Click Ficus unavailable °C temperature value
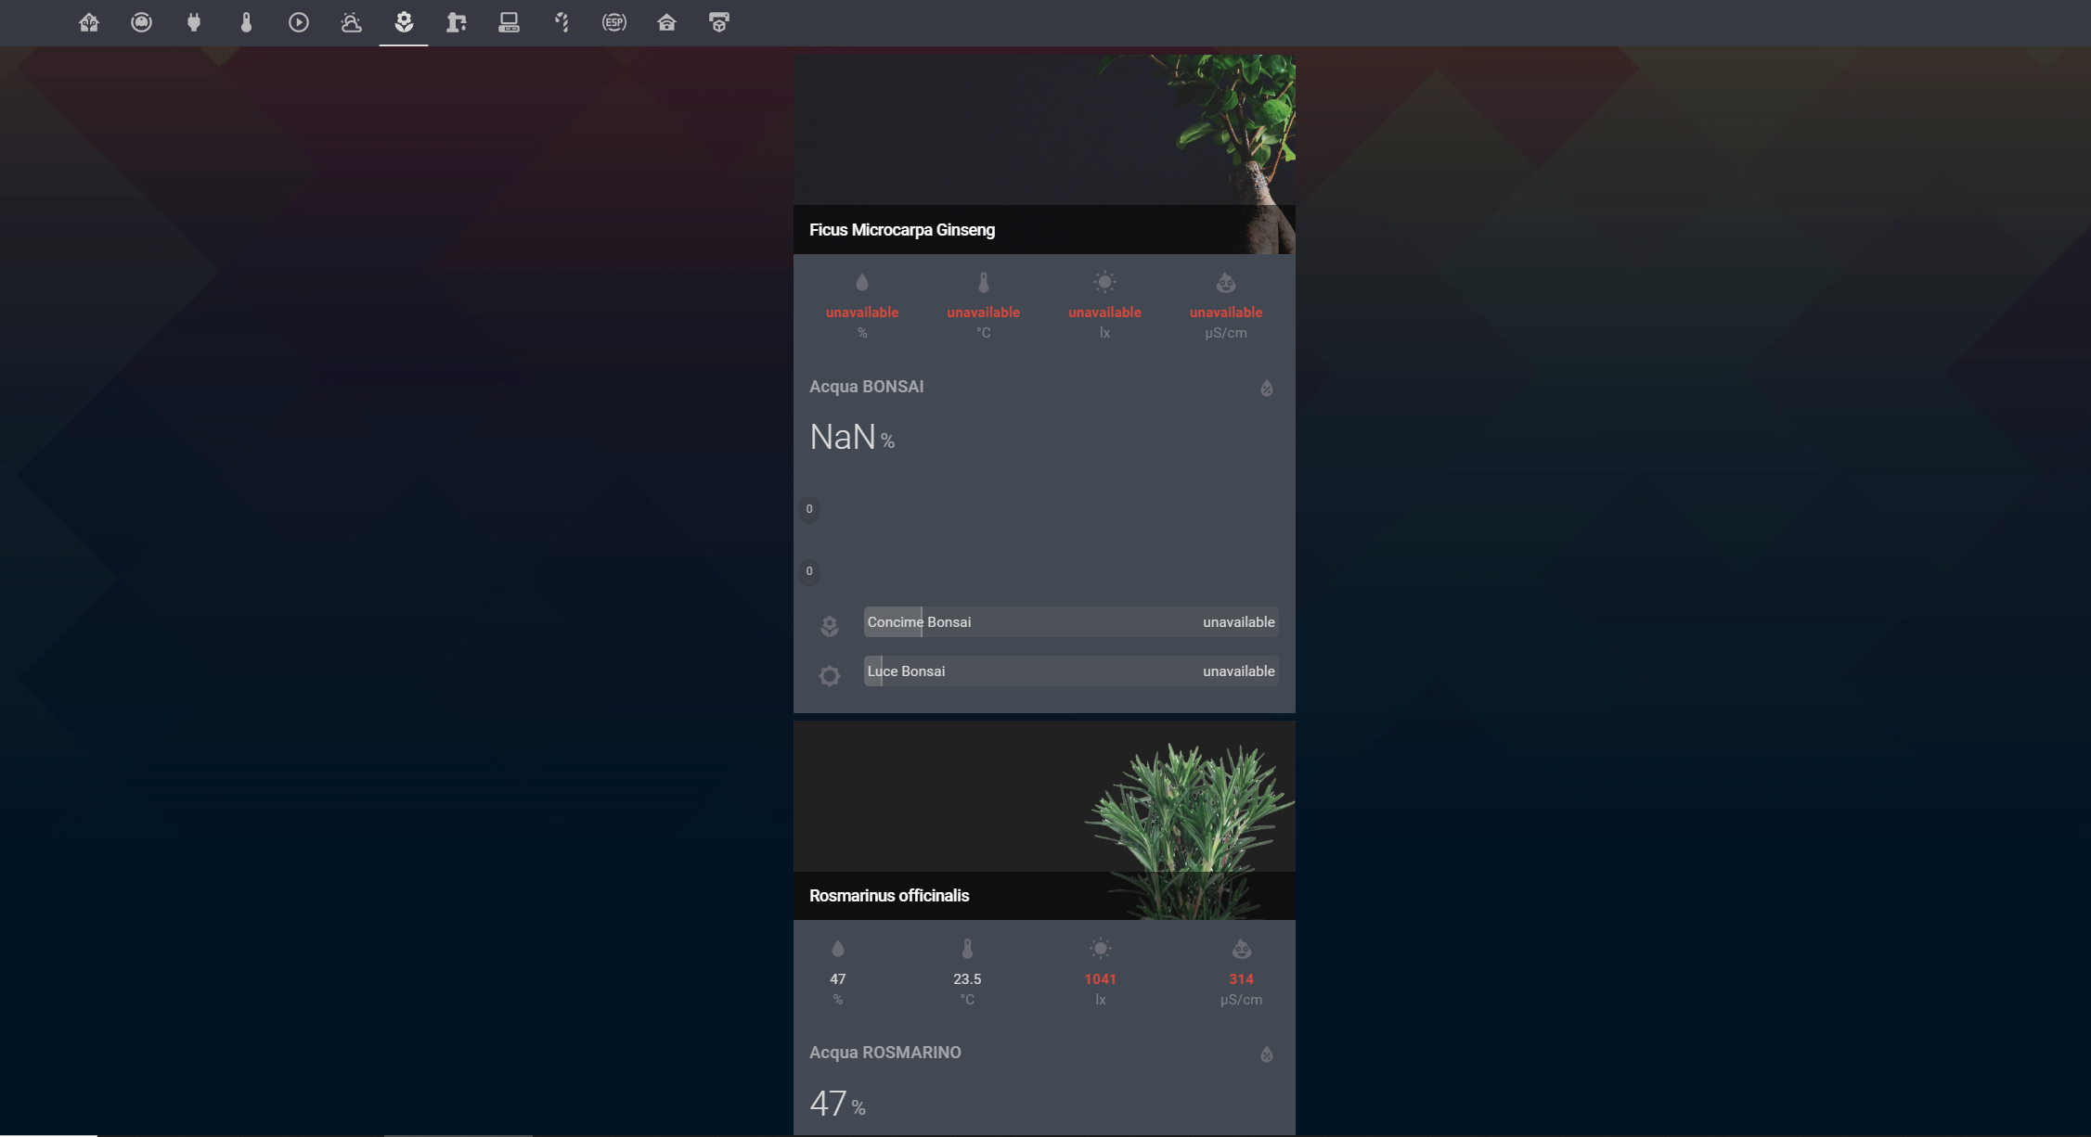 [x=984, y=313]
